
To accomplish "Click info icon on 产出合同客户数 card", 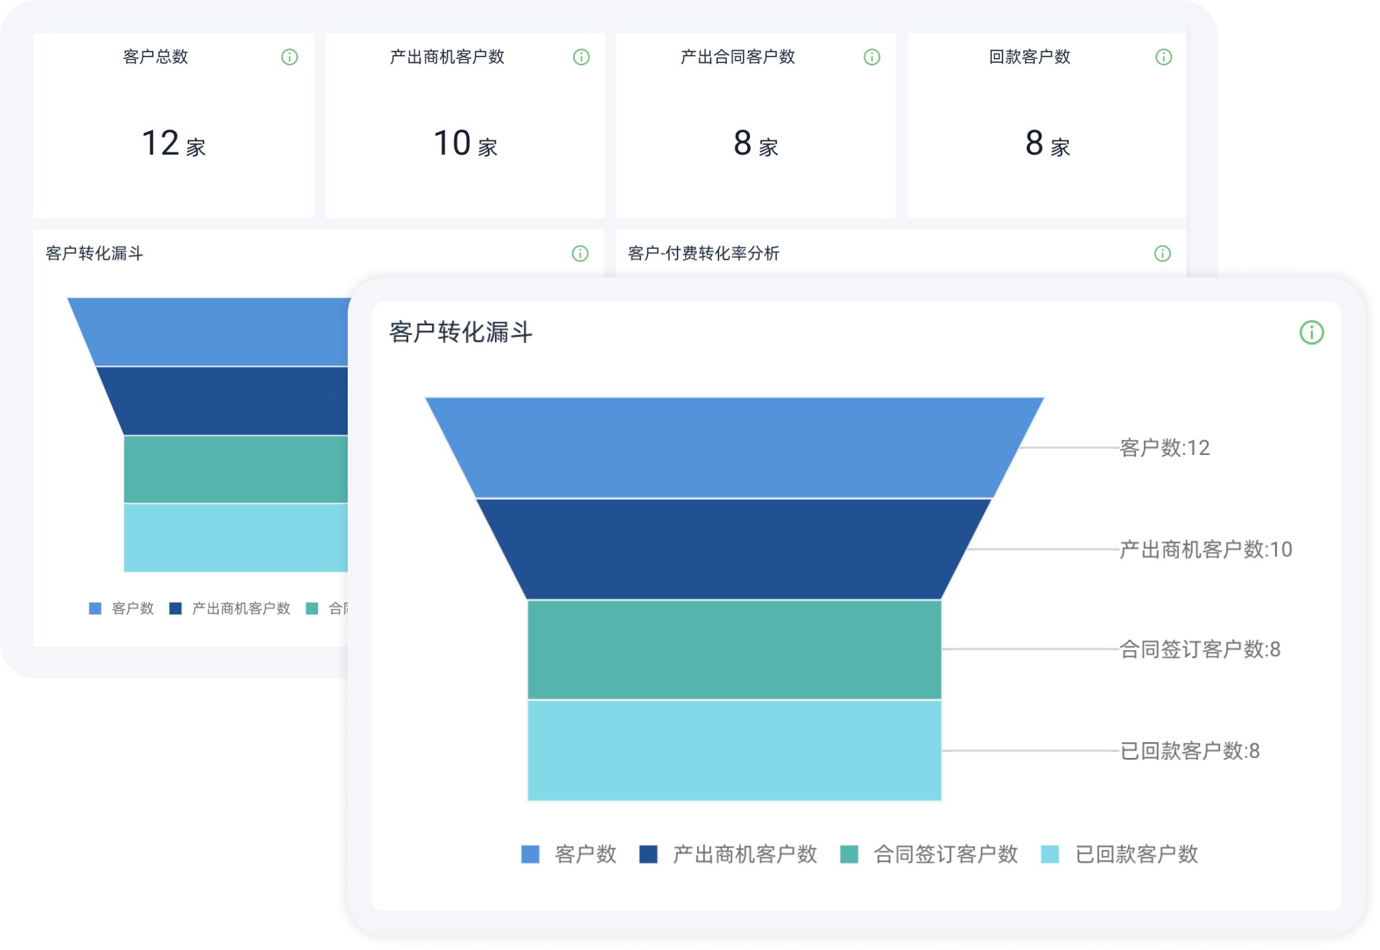I will 872,57.
